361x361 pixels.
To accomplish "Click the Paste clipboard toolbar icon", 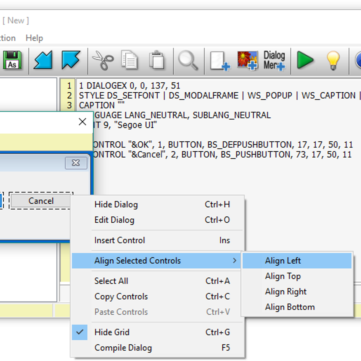I will point(157,60).
